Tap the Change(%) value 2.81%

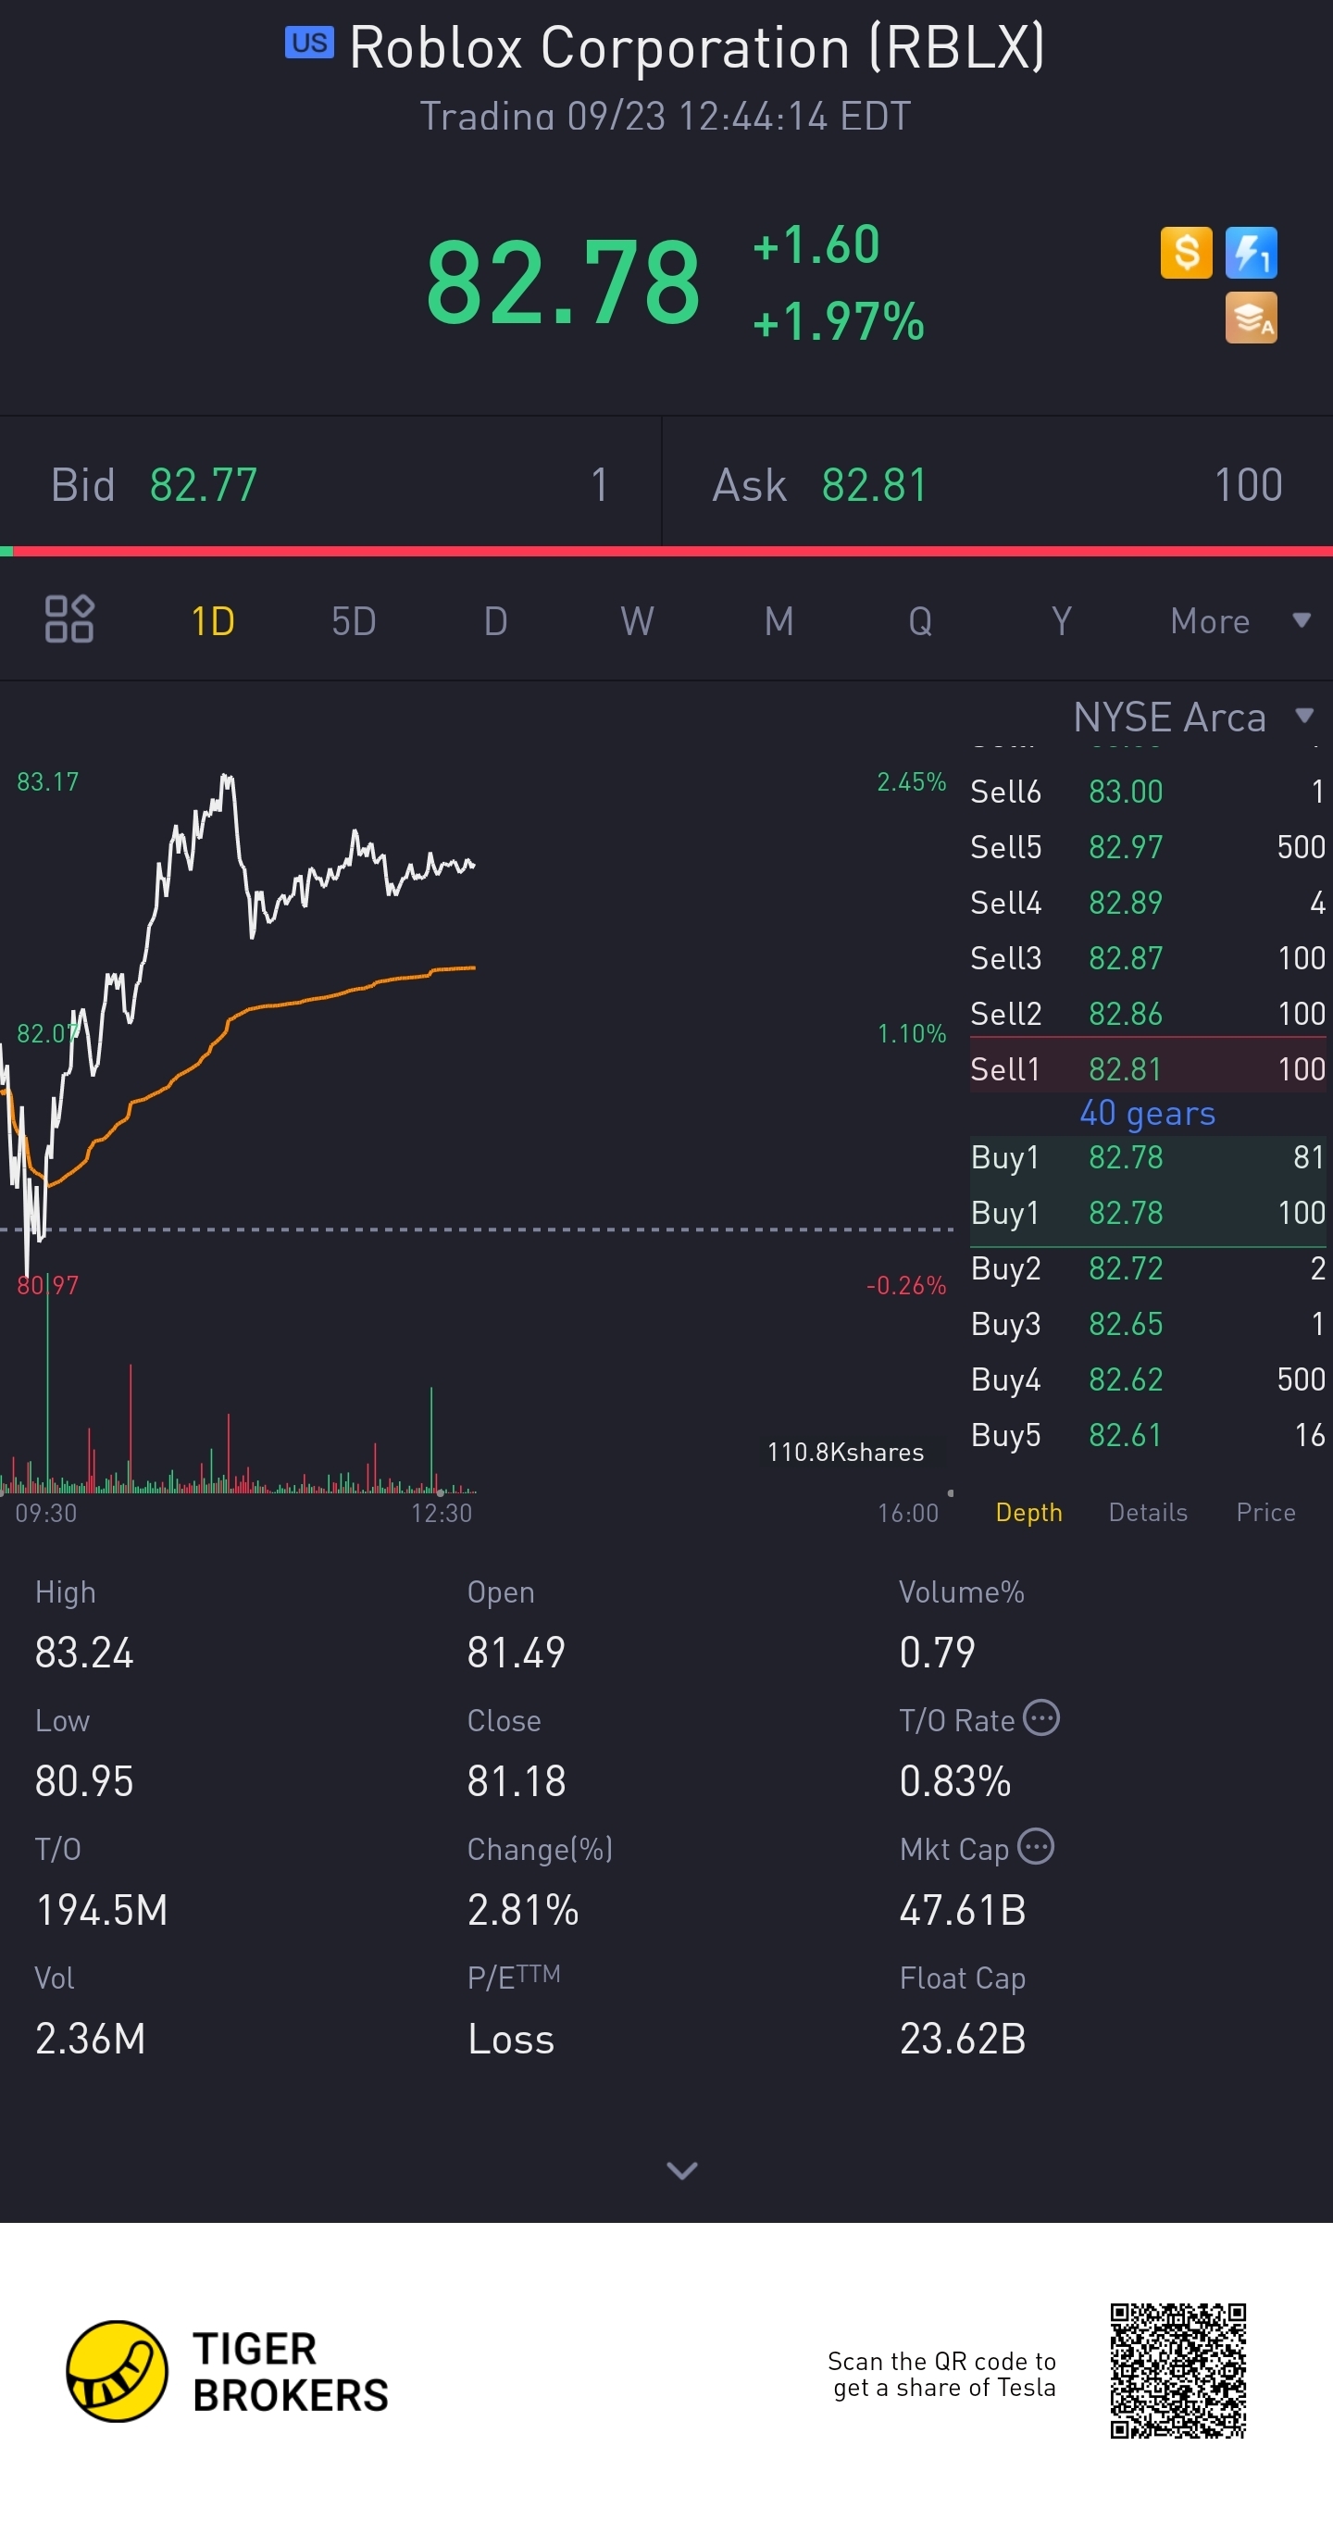[x=523, y=1909]
